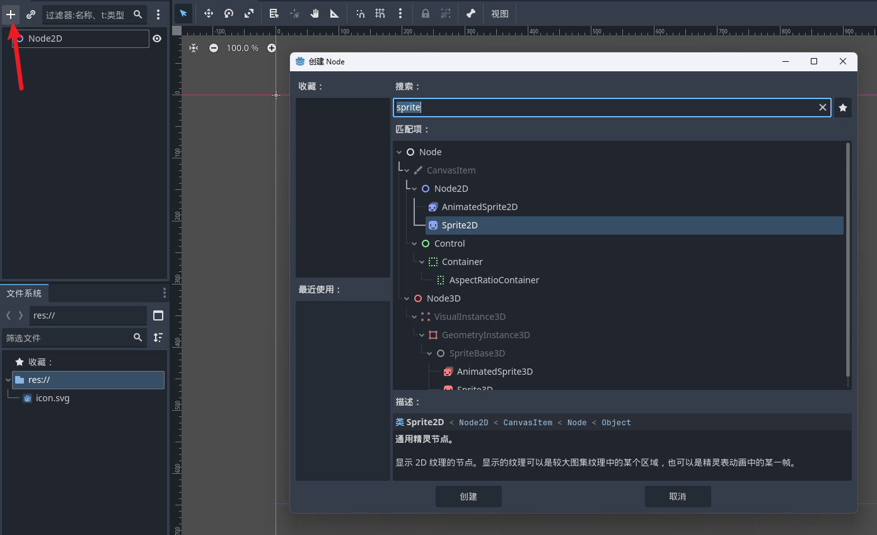Click the 取消 (Cancel) button
This screenshot has width=877, height=535.
[678, 497]
